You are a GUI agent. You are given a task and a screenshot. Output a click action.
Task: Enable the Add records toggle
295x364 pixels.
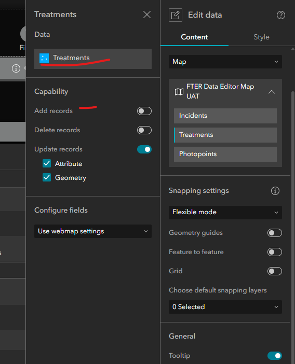click(144, 111)
